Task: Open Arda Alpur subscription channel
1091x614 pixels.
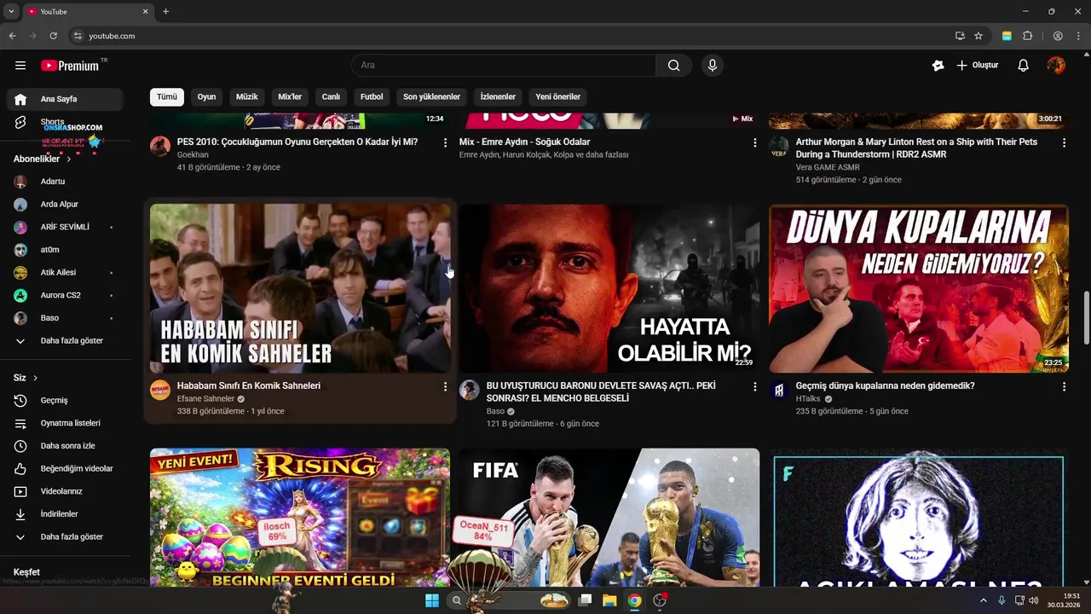Action: click(66, 205)
